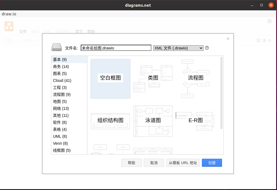Click the 取消 button

[154, 163]
